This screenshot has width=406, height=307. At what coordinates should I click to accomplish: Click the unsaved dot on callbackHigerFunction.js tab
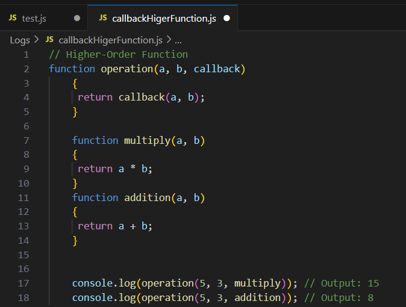point(226,19)
